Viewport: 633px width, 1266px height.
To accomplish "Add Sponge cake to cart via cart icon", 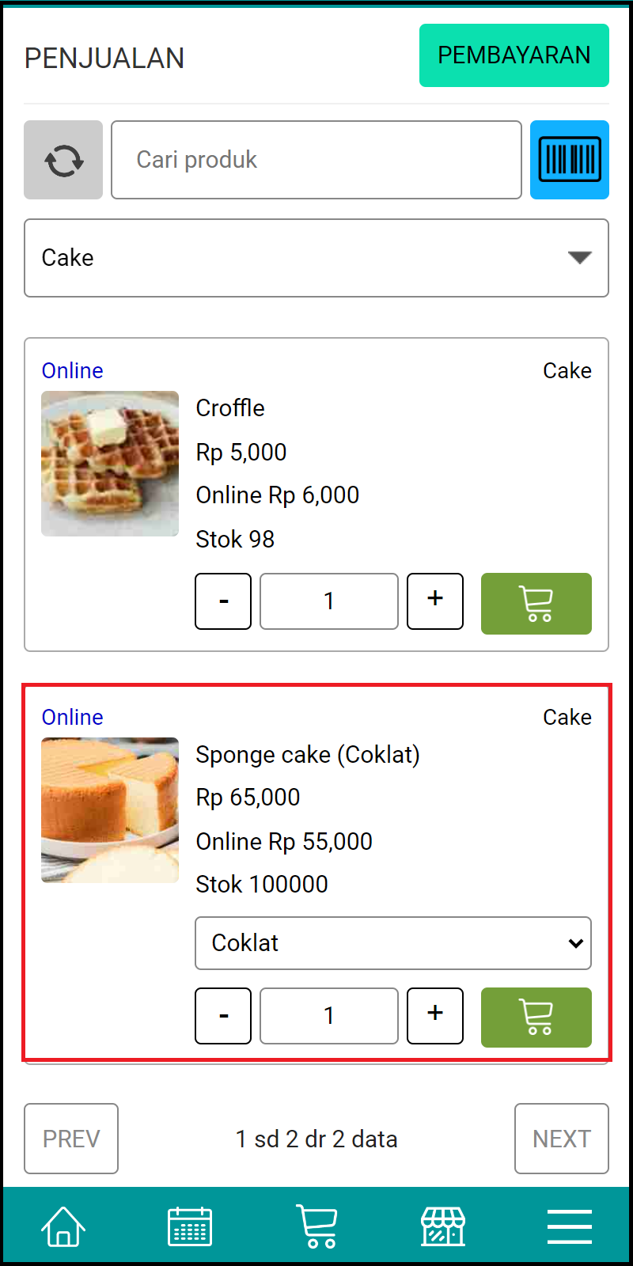I will coord(536,1018).
